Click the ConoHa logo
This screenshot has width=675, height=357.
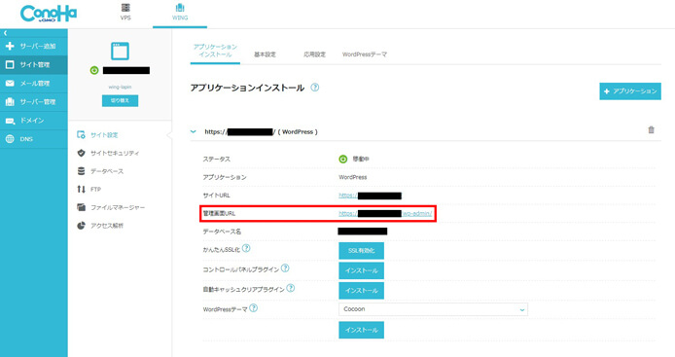tap(49, 14)
